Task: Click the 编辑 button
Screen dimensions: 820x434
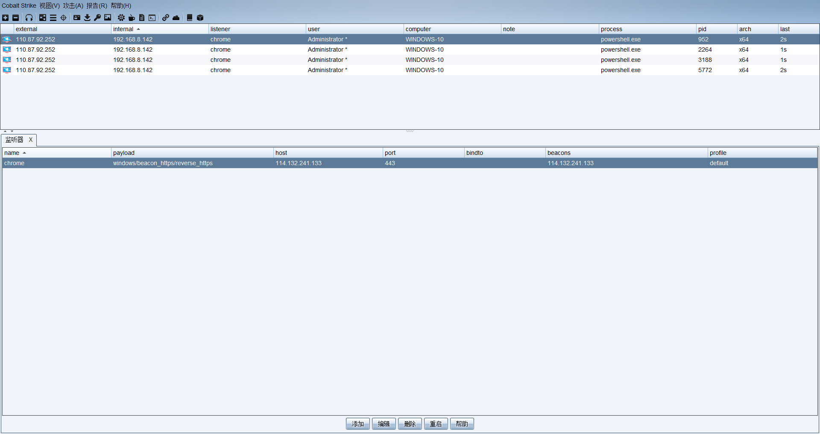Action: pyautogui.click(x=384, y=424)
